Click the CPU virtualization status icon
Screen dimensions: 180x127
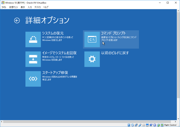(x=155, y=125)
